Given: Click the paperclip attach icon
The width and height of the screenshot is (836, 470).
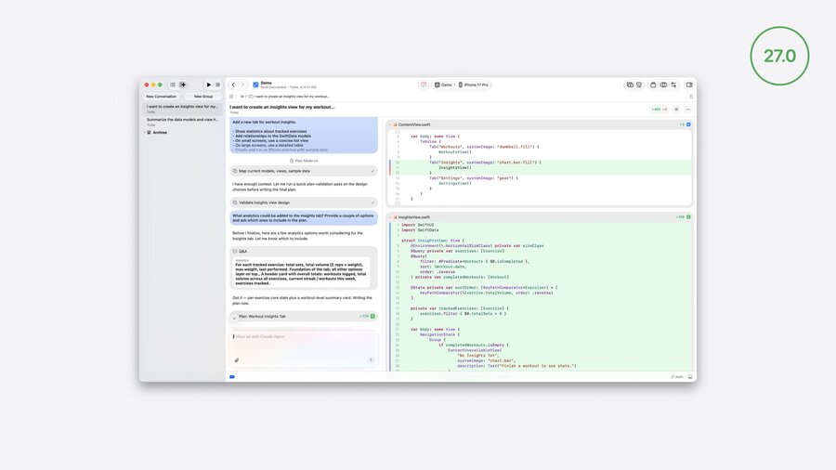Looking at the screenshot, I should (x=237, y=360).
